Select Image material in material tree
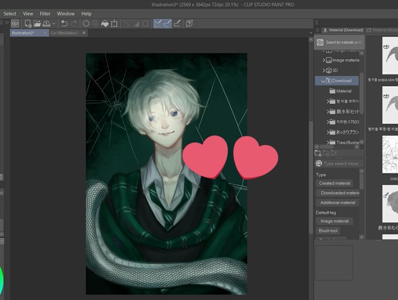 (x=342, y=60)
